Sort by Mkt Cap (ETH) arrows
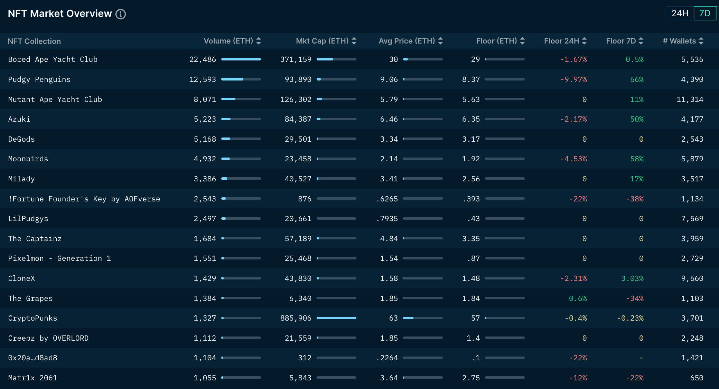The width and height of the screenshot is (719, 389). point(354,41)
